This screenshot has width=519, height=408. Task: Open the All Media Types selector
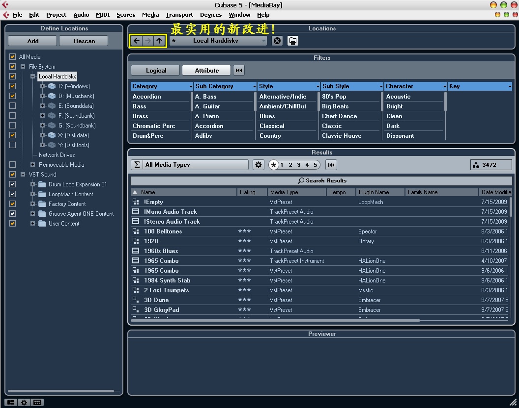[190, 164]
